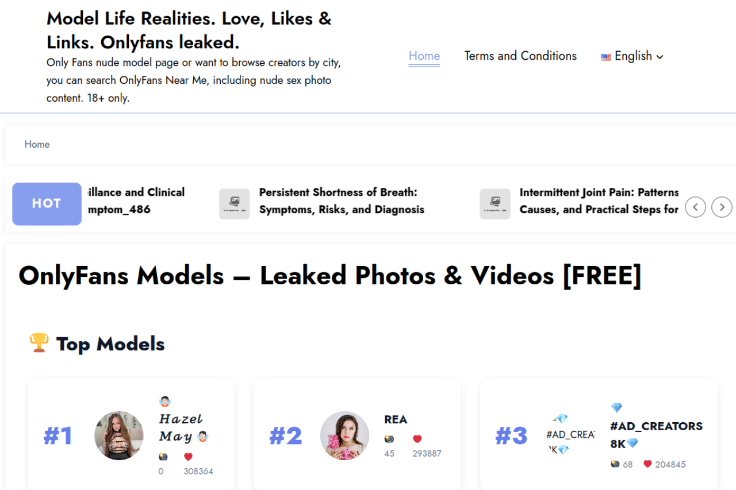Open the Home navigation link
736x490 pixels.
pyautogui.click(x=424, y=56)
